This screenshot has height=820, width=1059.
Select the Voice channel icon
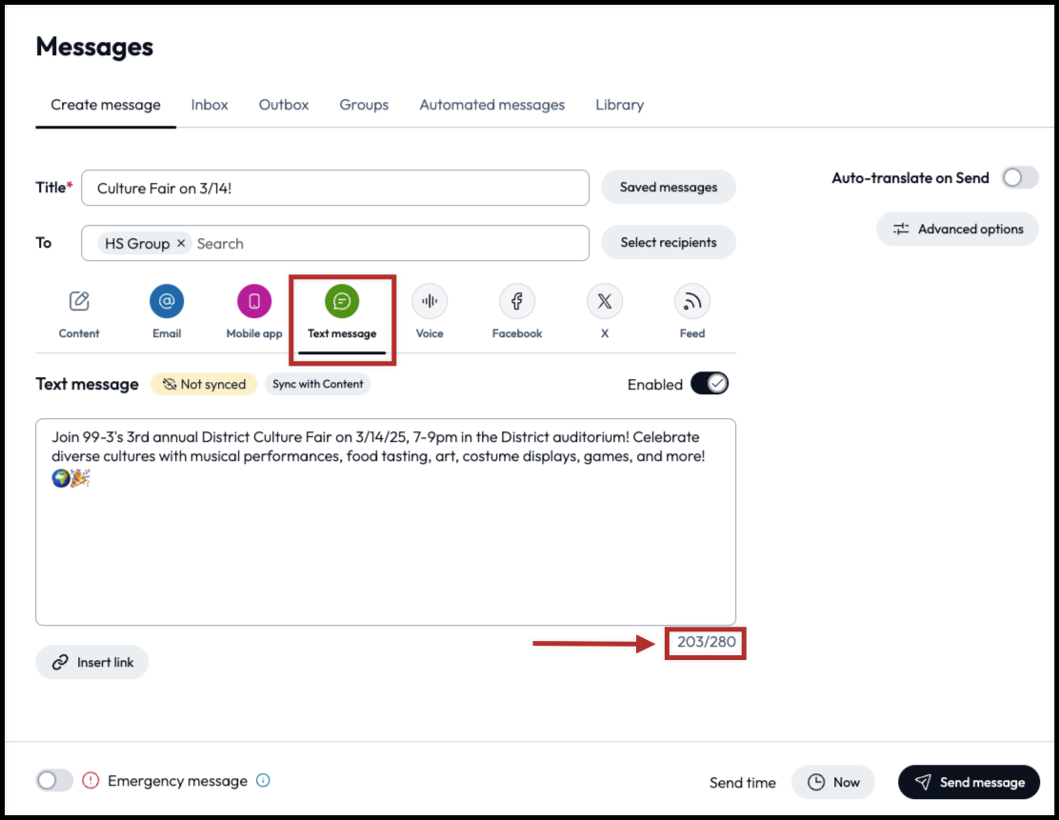430,302
